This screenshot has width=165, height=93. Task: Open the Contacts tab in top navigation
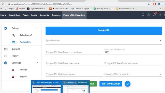(x=56, y=15)
